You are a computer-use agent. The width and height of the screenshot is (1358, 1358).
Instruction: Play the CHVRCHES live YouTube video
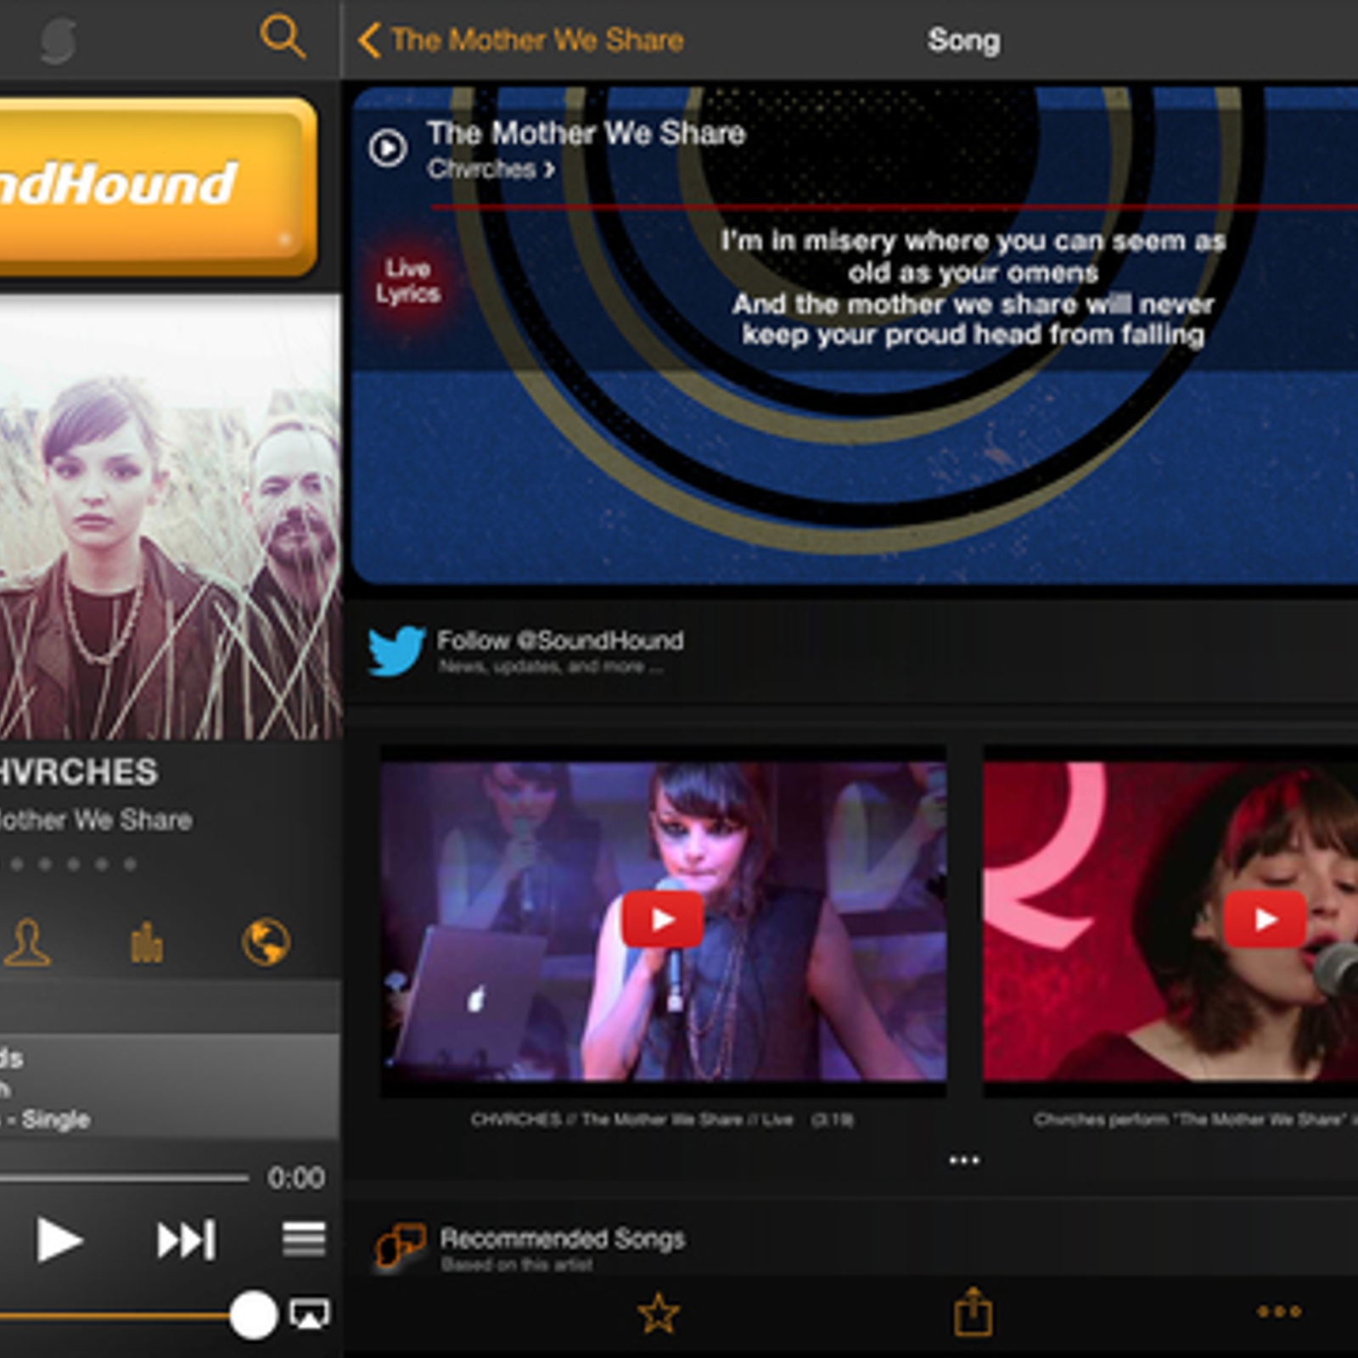(663, 919)
